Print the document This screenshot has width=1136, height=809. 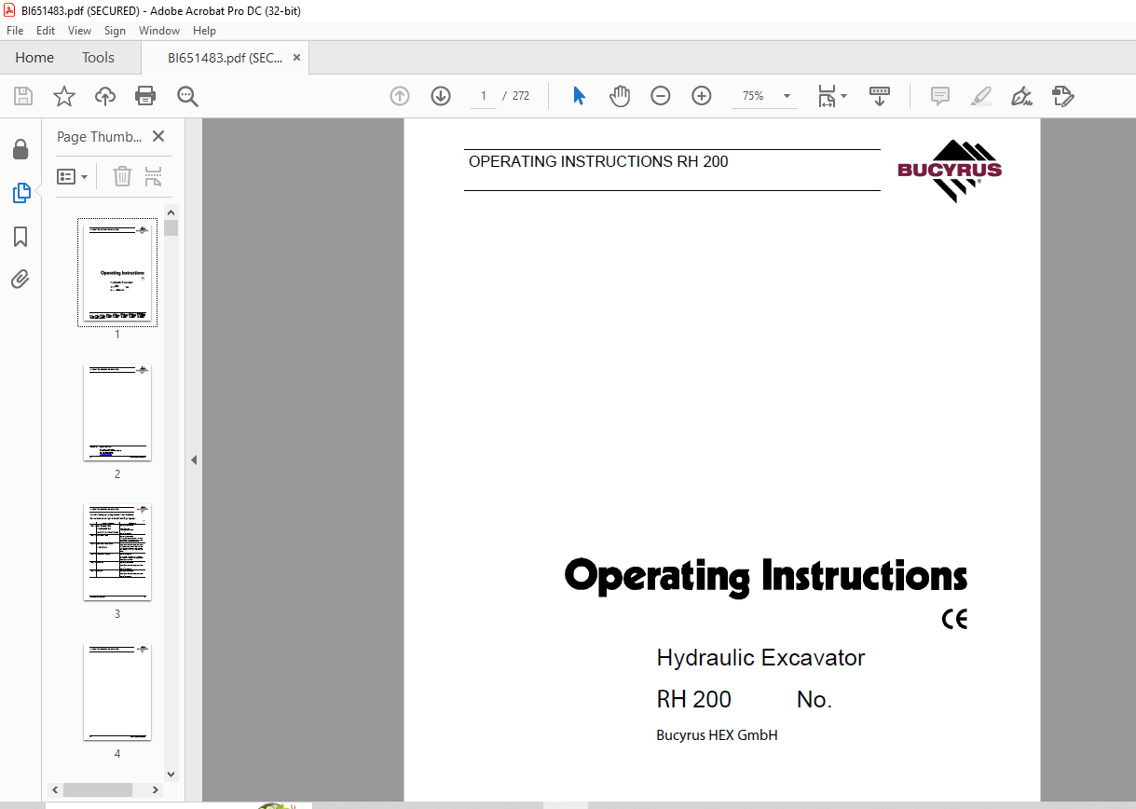pyautogui.click(x=145, y=96)
